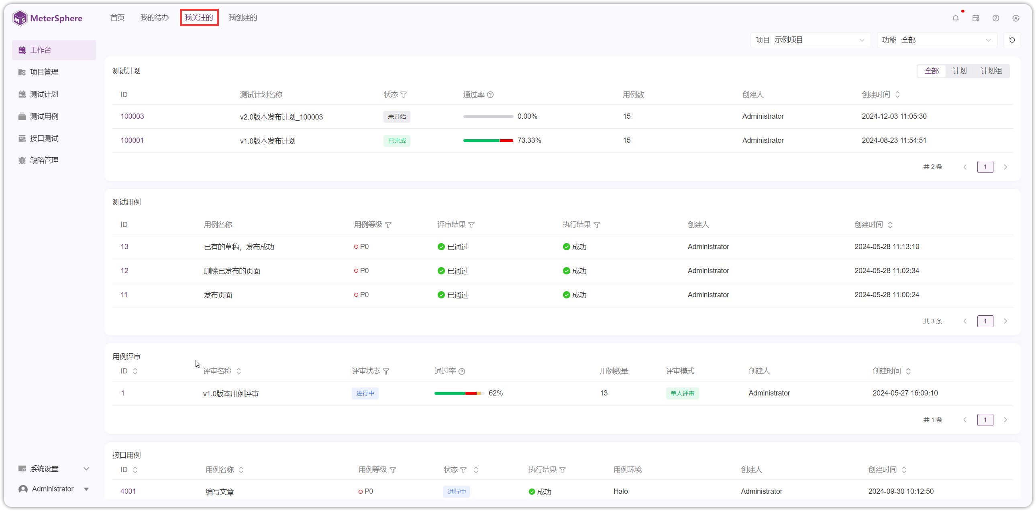The image size is (1036, 511).
Task: Open the Administrator user menu arrow
Action: 86,489
